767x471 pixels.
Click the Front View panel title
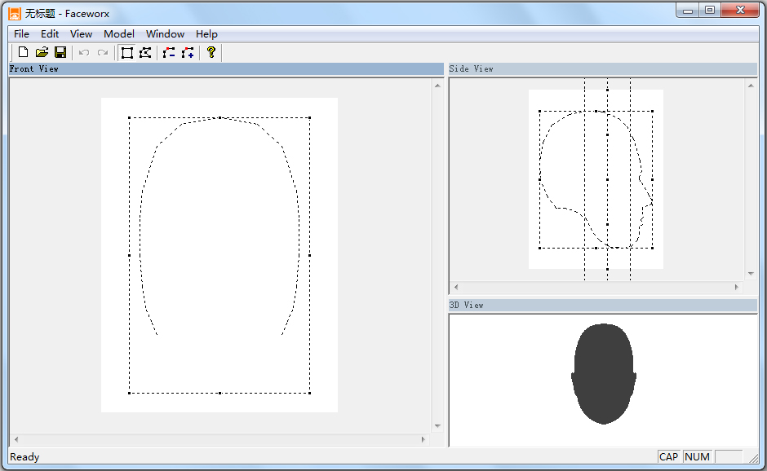tap(34, 69)
